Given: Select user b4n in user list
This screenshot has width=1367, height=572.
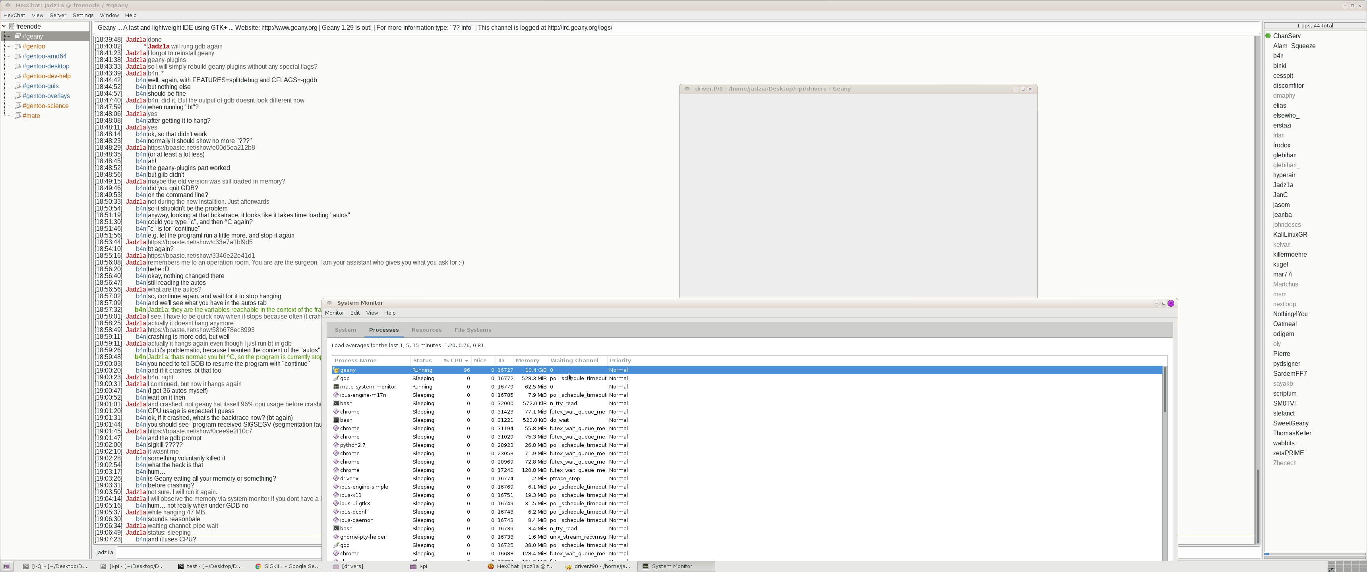Looking at the screenshot, I should (1278, 56).
